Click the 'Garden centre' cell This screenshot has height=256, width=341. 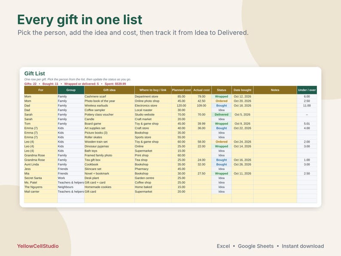153,178
